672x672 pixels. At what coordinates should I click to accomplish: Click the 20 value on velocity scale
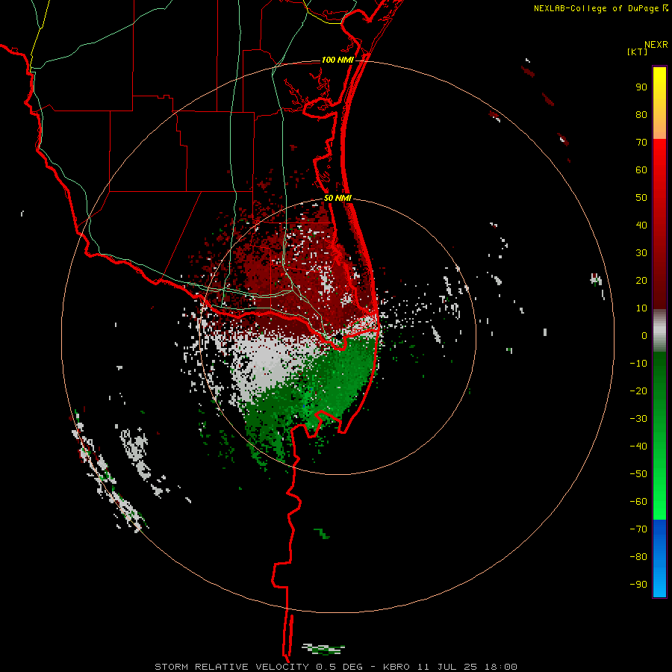641,280
